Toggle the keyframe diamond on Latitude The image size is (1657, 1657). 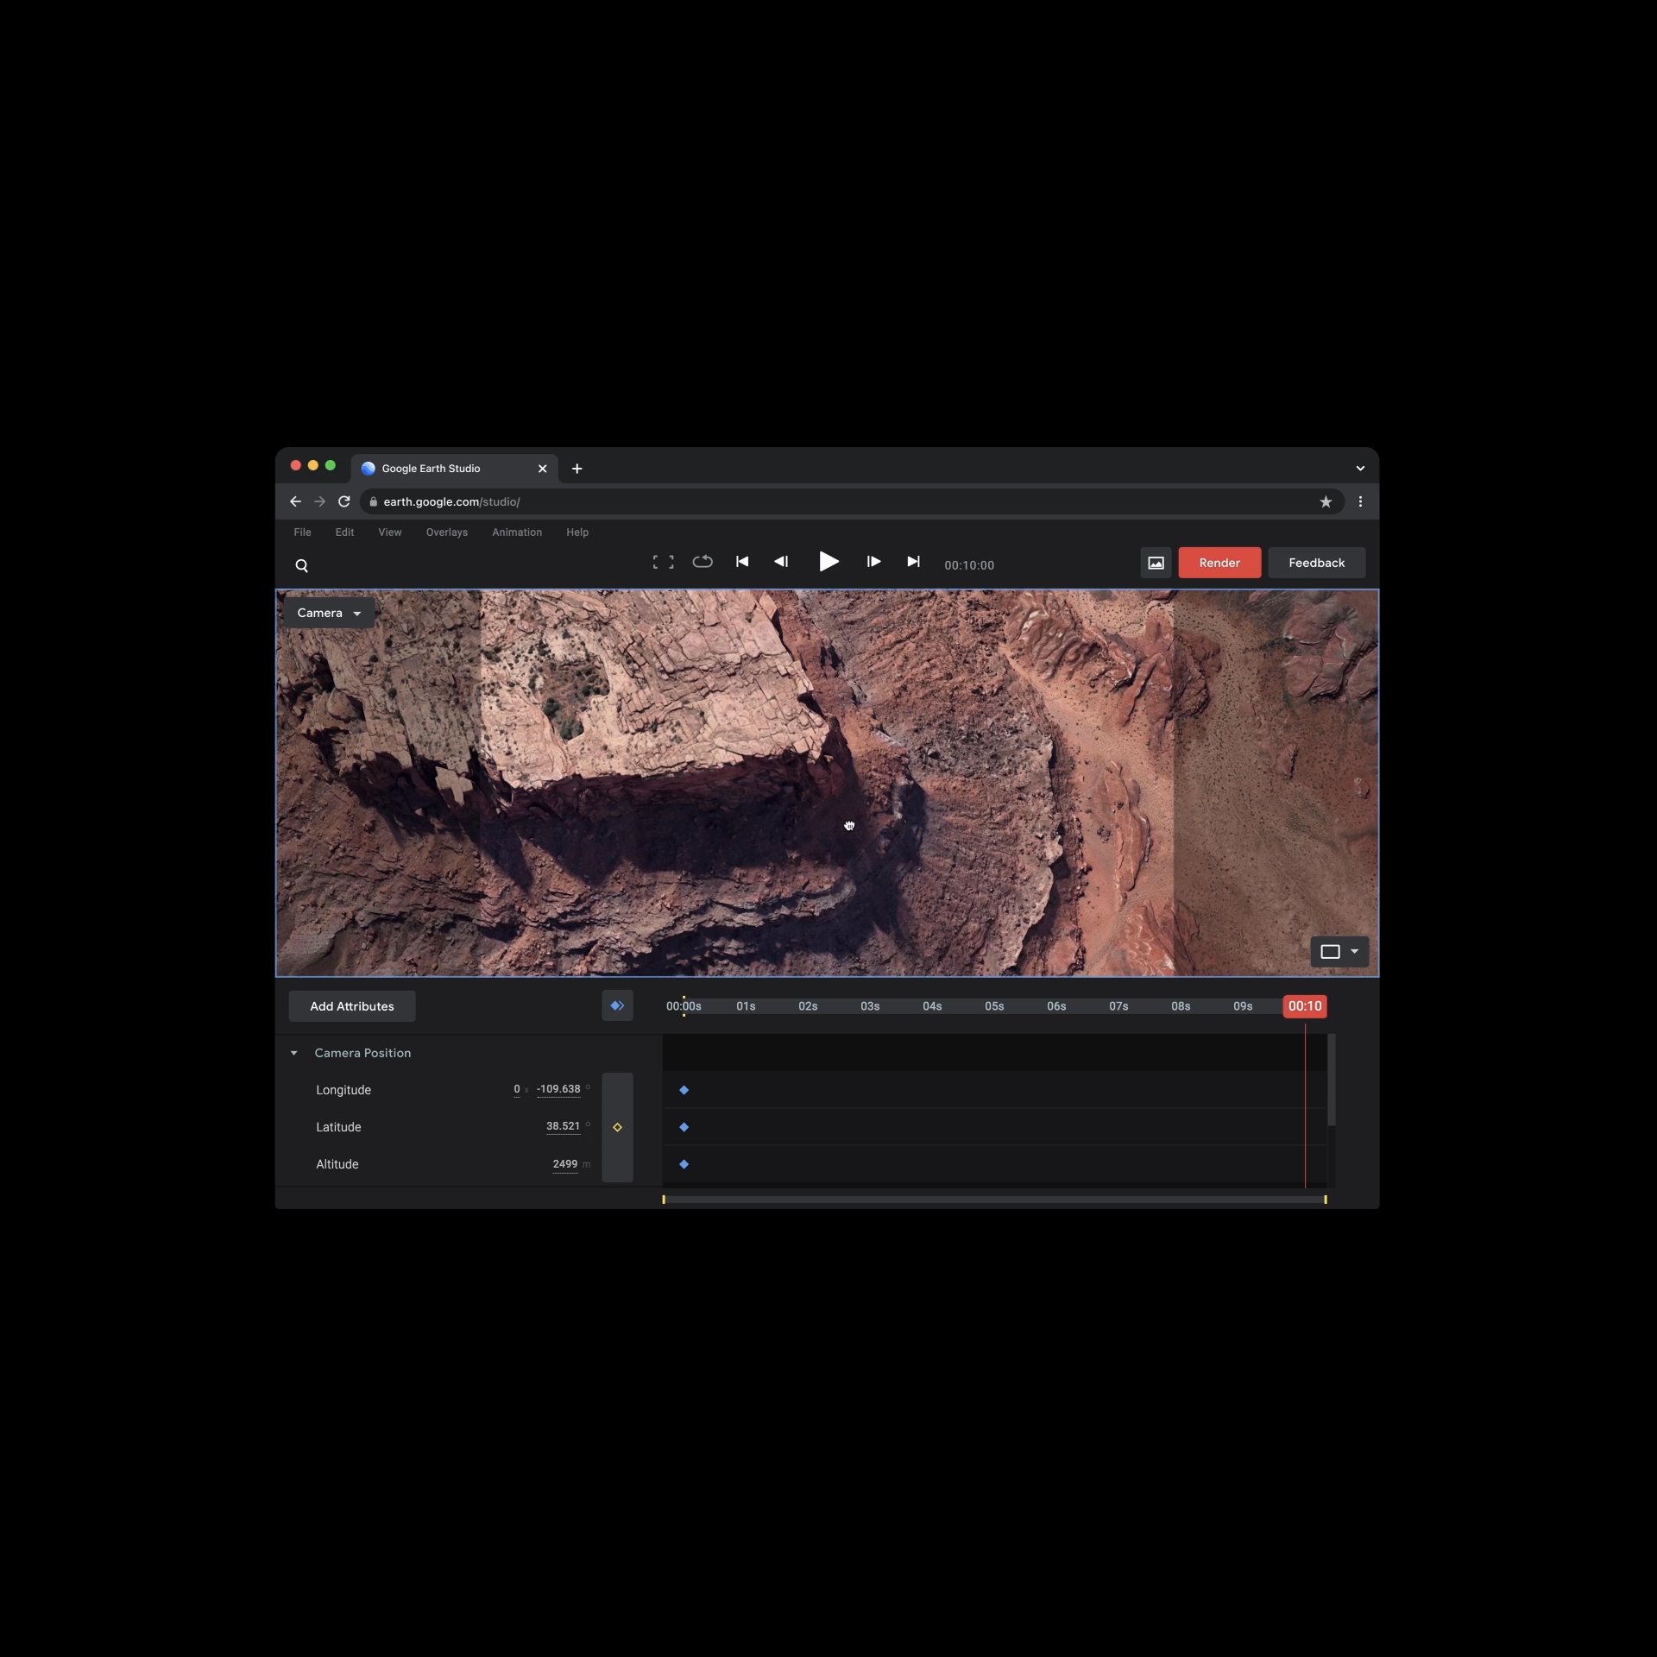point(618,1126)
